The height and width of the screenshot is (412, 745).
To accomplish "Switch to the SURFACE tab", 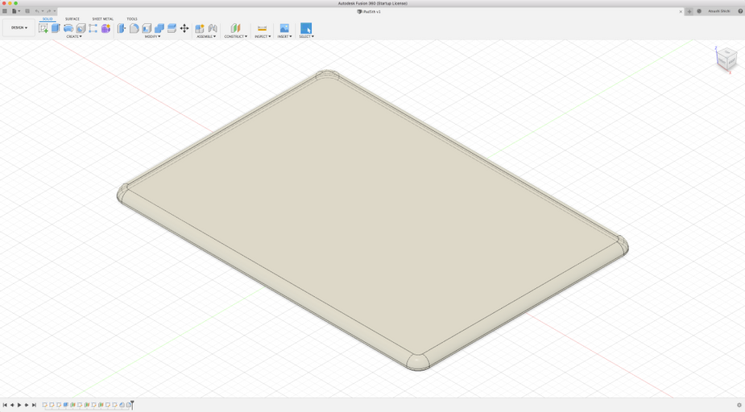I will click(x=72, y=19).
